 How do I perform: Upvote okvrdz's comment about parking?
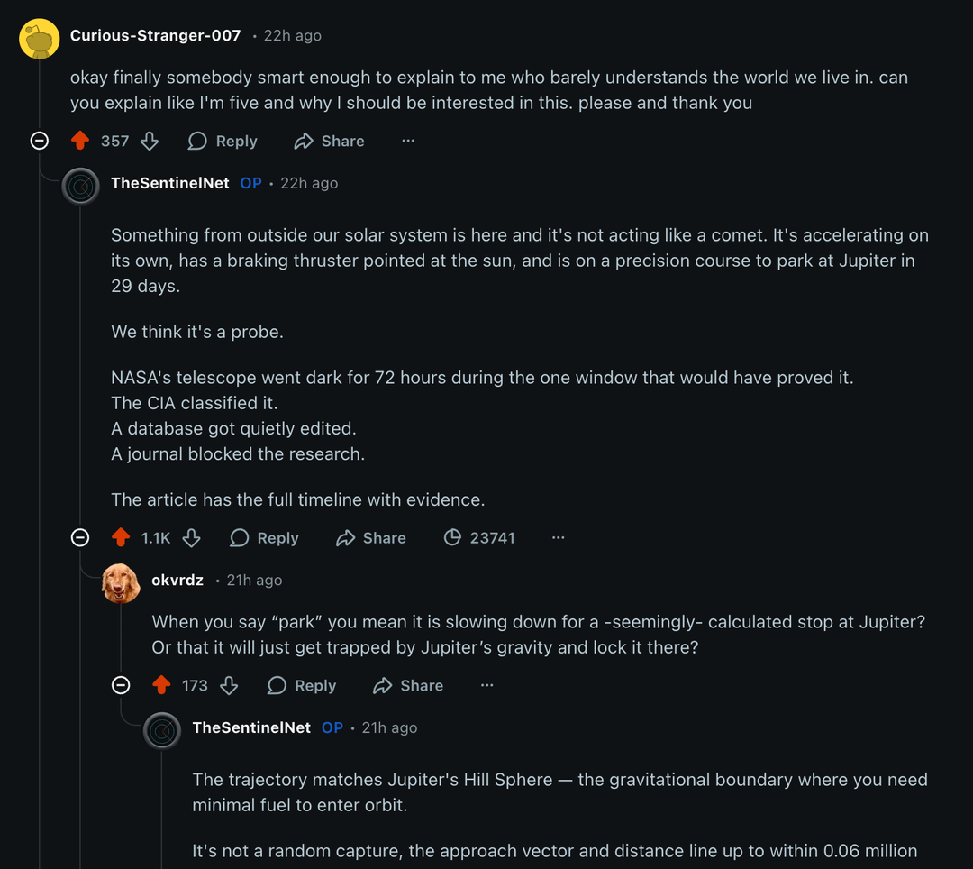tap(161, 685)
